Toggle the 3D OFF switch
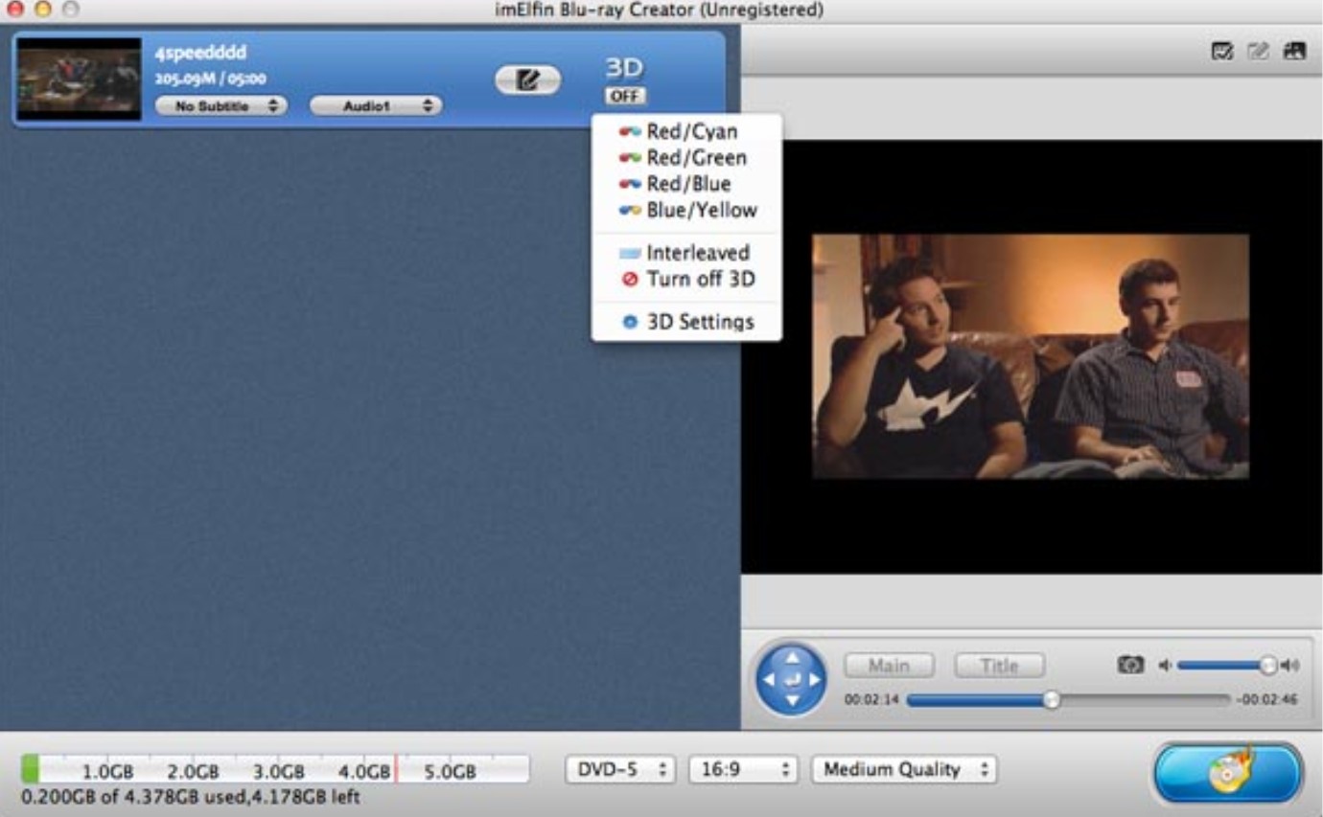Image resolution: width=1323 pixels, height=817 pixels. [x=625, y=97]
